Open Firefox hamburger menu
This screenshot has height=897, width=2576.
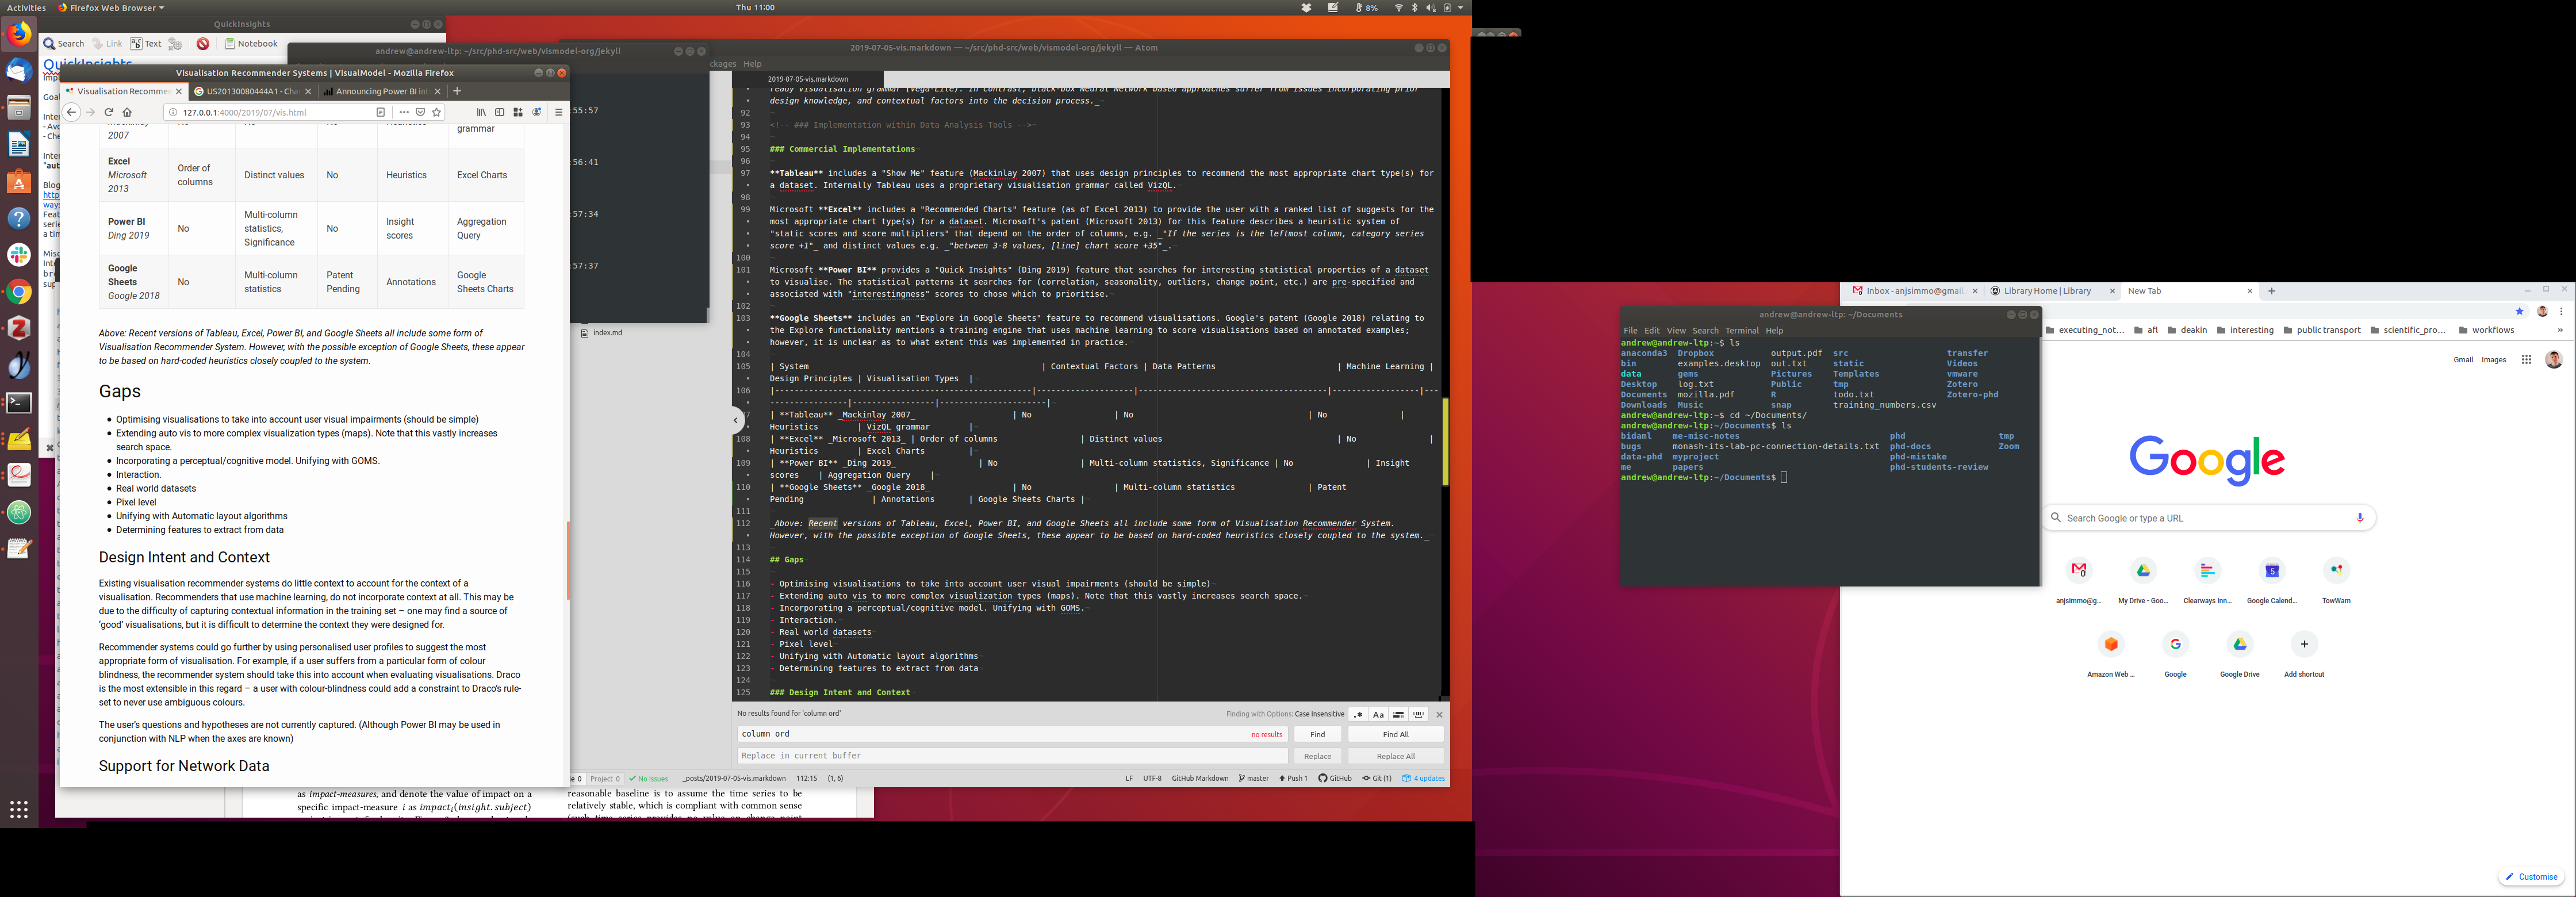(558, 112)
